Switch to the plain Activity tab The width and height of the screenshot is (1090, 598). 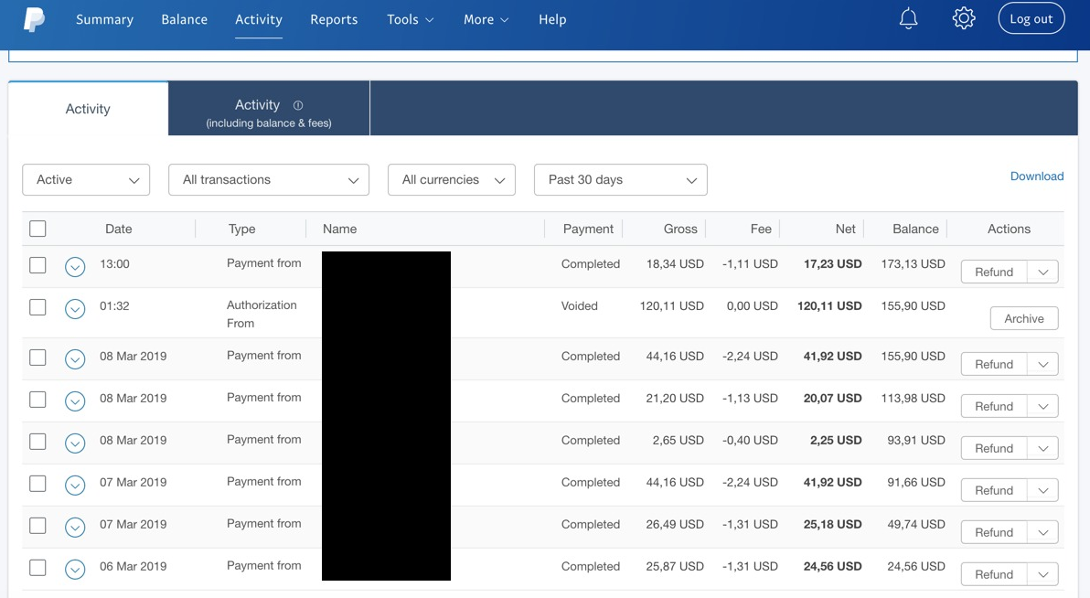pyautogui.click(x=88, y=109)
